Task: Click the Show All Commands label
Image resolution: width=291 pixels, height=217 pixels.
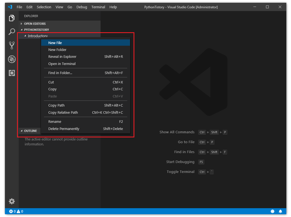Action: pos(177,132)
